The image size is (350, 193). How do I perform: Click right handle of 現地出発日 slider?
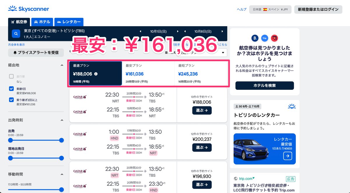tap(61, 158)
